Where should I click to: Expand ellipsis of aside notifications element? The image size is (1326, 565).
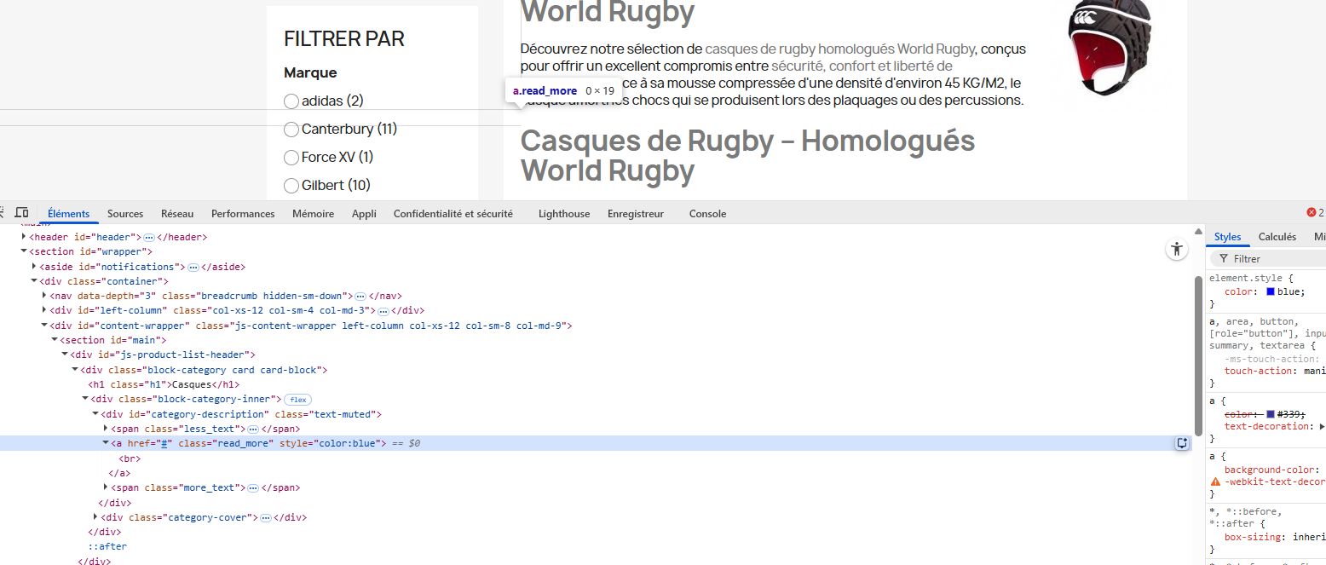pos(193,267)
